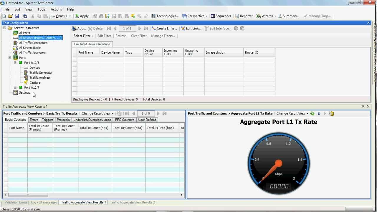The image size is (377, 212).
Task: Open the Summary view
Action: pos(289,16)
